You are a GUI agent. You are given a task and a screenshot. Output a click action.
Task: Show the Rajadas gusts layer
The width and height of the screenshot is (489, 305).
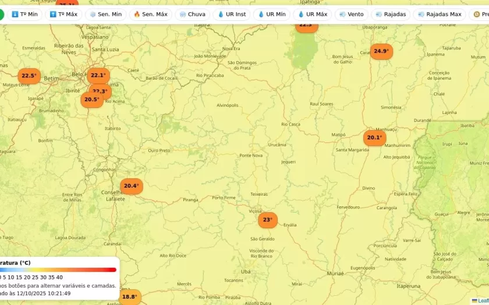tap(391, 15)
